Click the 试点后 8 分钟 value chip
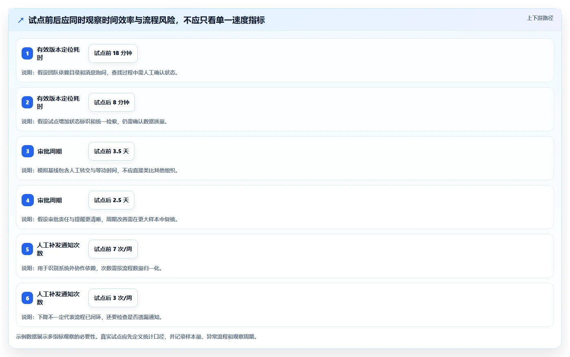Screen dimensions: 570x357 tap(112, 102)
